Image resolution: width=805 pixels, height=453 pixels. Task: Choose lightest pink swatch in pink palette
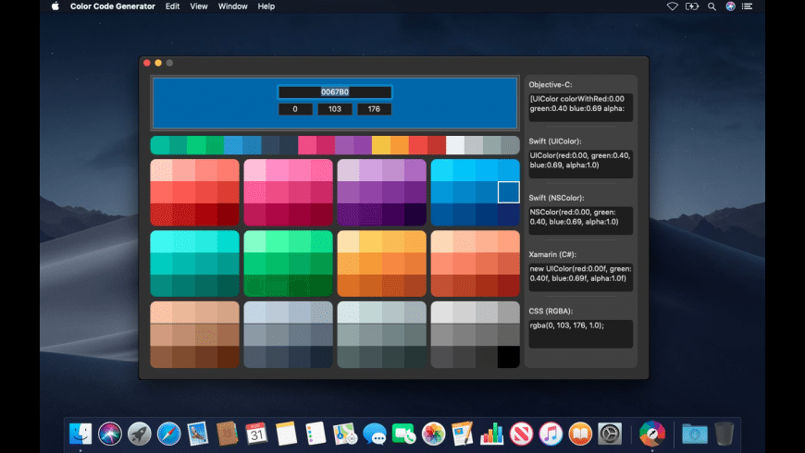point(254,170)
